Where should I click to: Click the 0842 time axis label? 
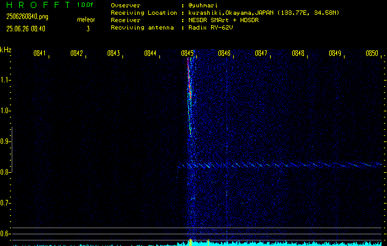click(76, 54)
